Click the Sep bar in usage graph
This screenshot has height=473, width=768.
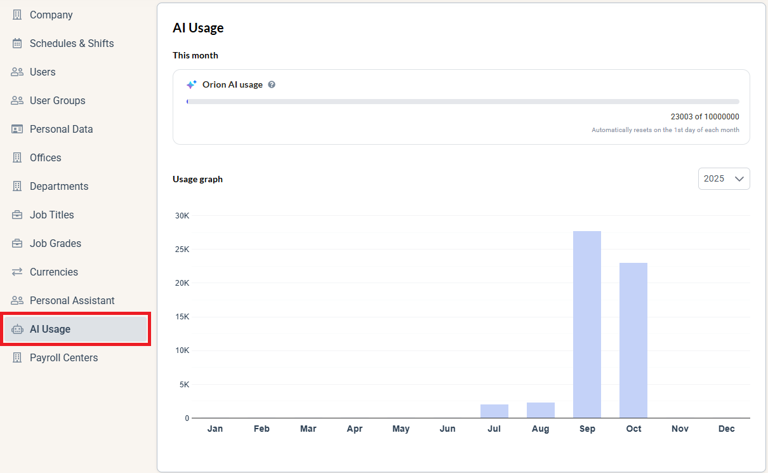click(587, 324)
